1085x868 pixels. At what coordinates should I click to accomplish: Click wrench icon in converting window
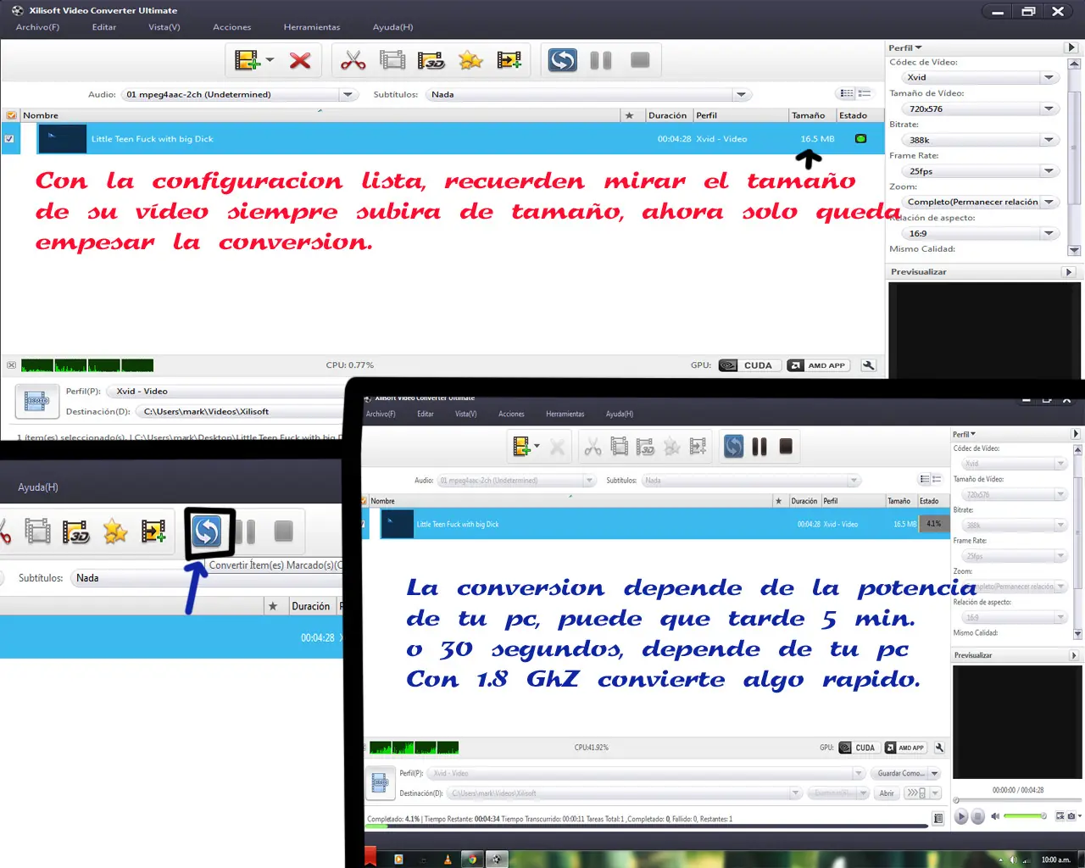click(x=939, y=748)
